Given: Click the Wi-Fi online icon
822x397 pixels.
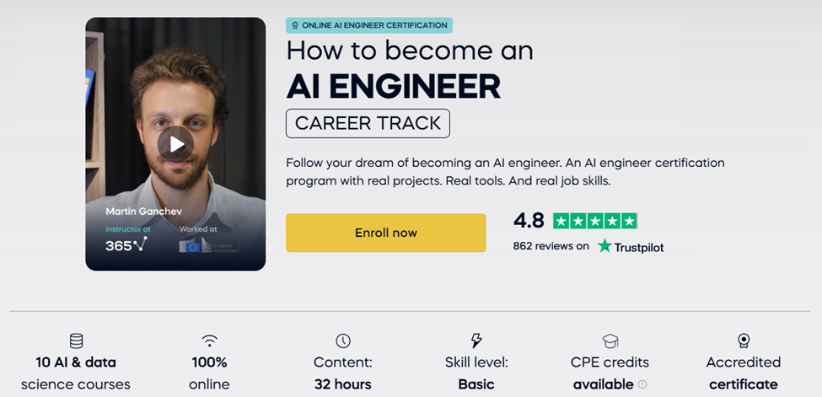Looking at the screenshot, I should click(209, 341).
